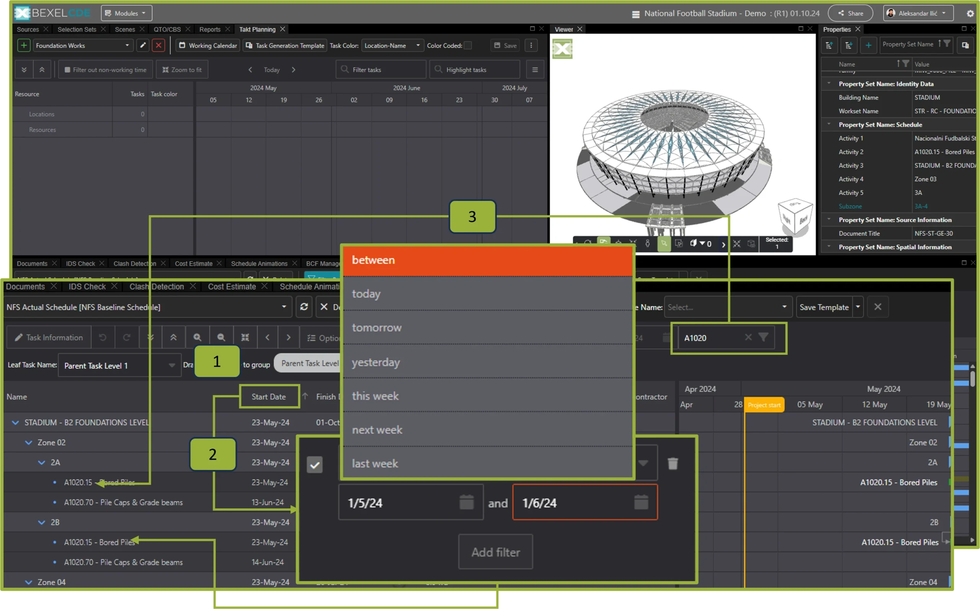
Task: Choose the next week filter option
Action: pos(487,429)
